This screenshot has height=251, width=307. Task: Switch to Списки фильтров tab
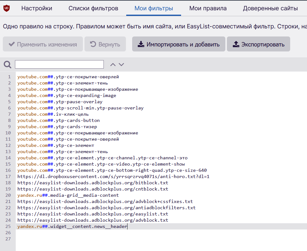[x=93, y=8]
